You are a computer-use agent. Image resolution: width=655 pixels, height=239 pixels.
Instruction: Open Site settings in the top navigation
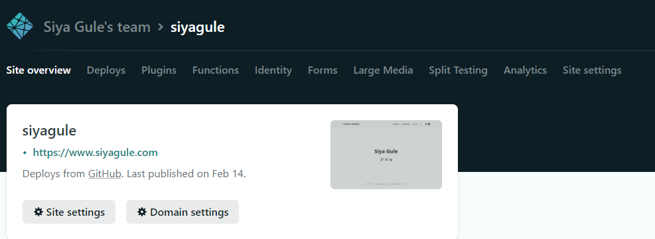click(592, 70)
